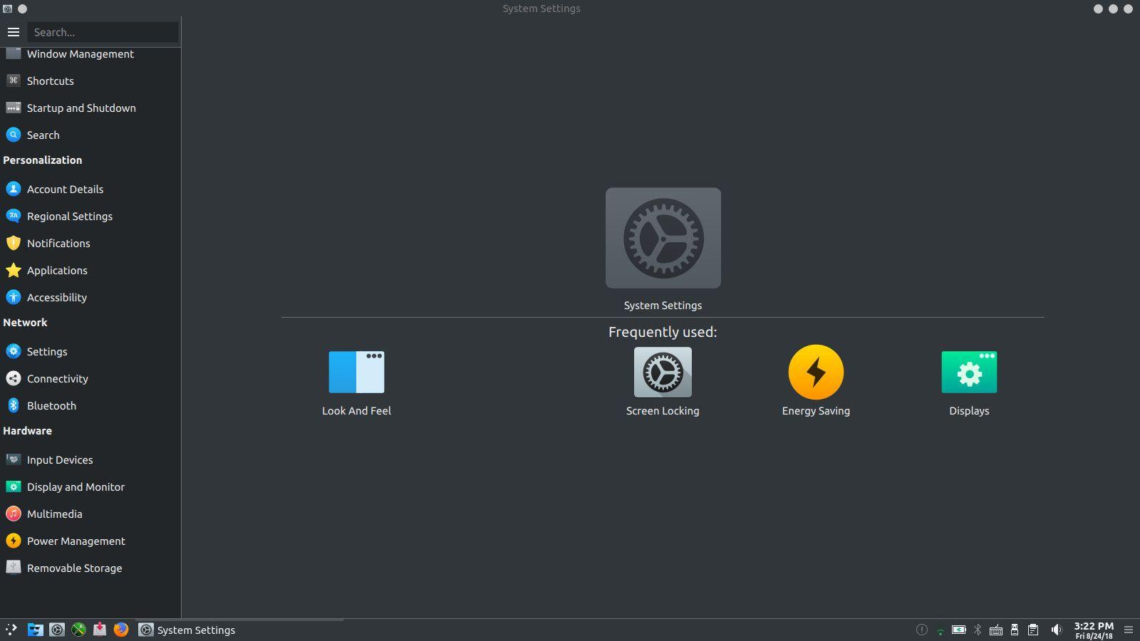The image size is (1140, 641).
Task: Click the large System Settings gear icon
Action: coord(663,238)
